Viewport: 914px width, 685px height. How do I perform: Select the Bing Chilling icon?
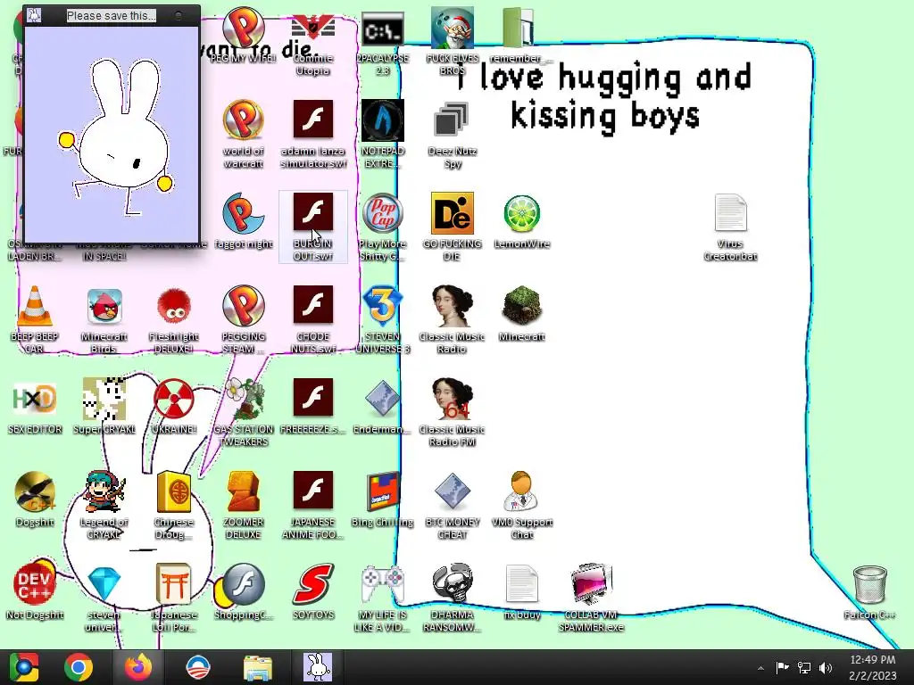point(382,499)
